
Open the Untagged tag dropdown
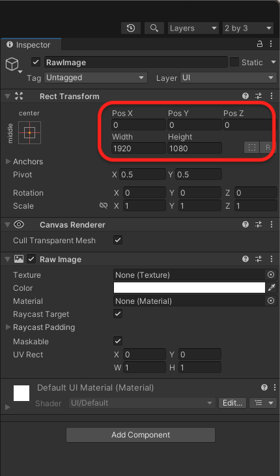(x=96, y=78)
